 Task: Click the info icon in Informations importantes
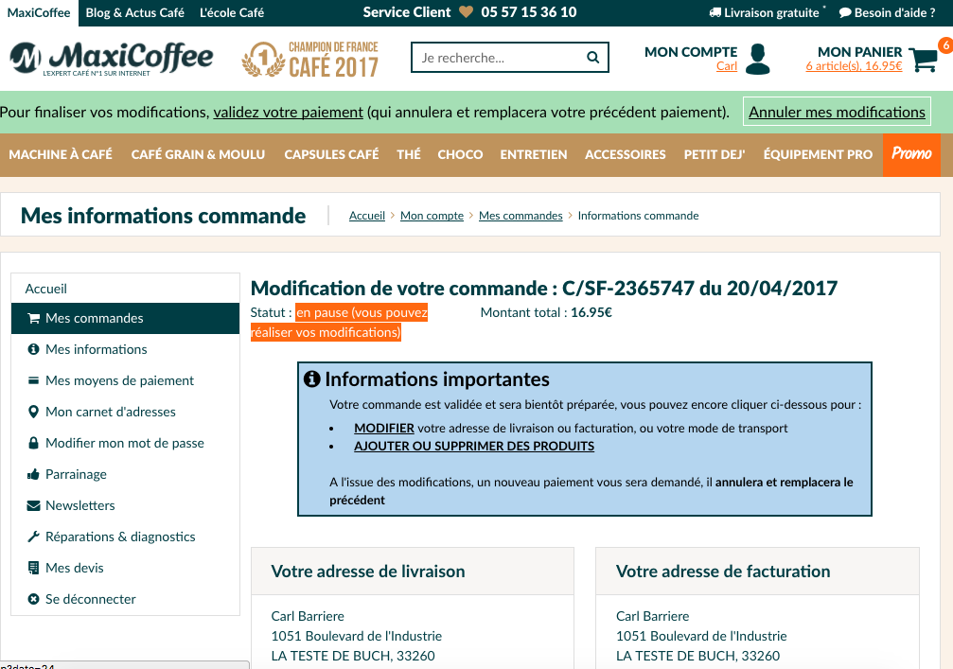(311, 379)
